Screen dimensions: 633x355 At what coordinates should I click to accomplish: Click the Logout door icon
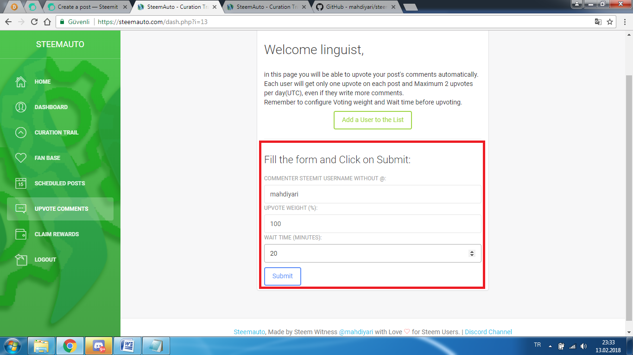coord(21,260)
